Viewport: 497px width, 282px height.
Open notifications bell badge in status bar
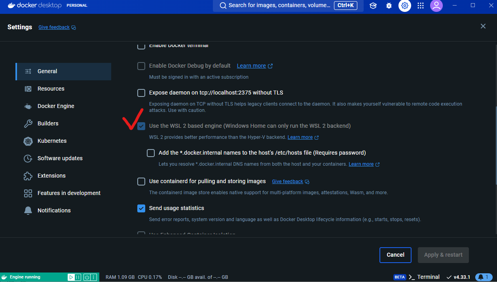point(483,277)
